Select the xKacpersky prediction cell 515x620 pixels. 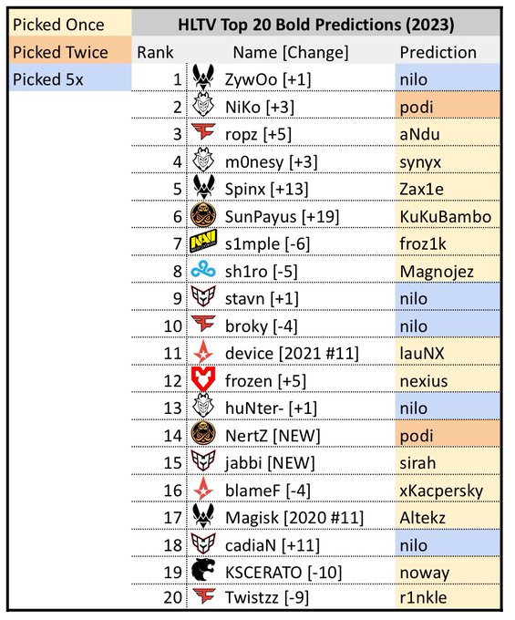click(x=448, y=490)
